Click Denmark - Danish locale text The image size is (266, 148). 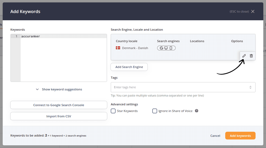(x=135, y=48)
